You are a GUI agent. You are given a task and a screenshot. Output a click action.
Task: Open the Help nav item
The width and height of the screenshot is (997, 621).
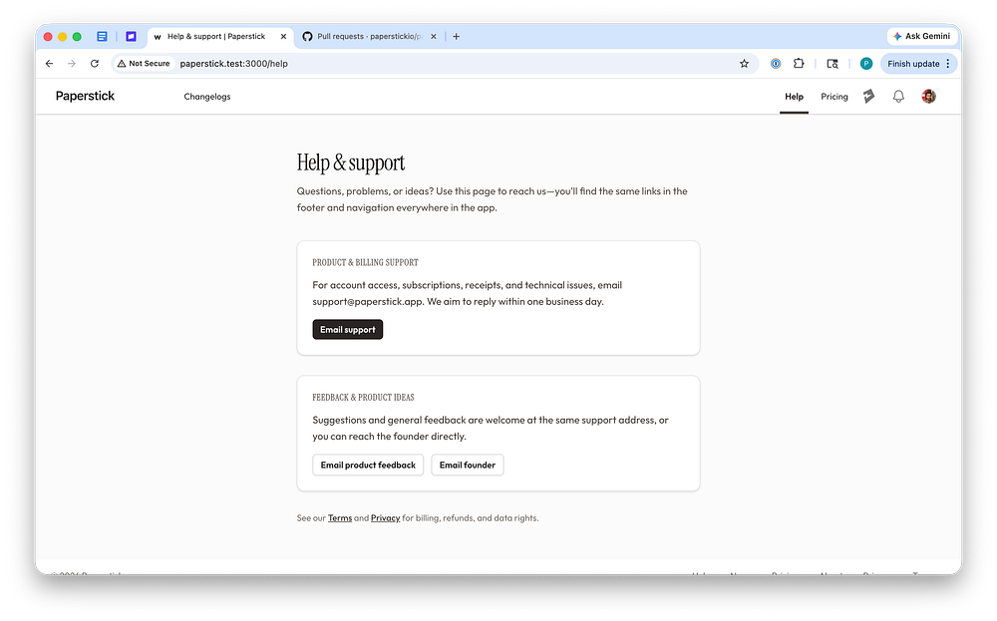[x=795, y=97]
